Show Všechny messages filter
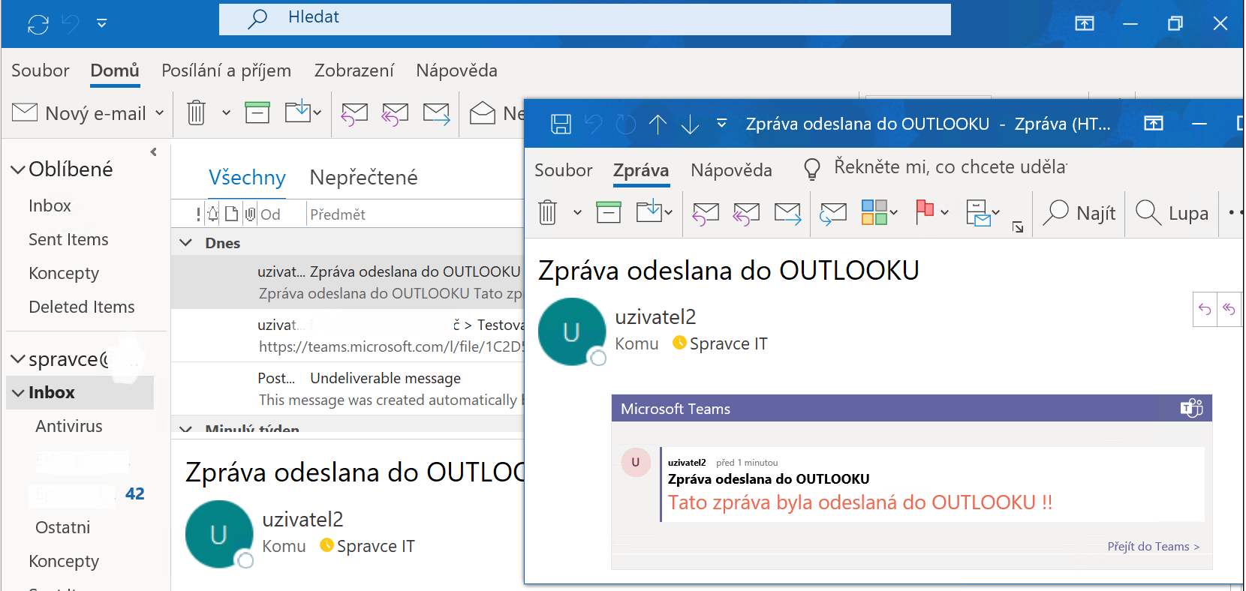Screen dimensions: 1246x591 pos(247,178)
